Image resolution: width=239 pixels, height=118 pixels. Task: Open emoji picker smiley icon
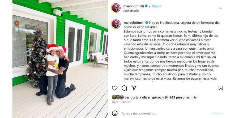tap(115, 113)
